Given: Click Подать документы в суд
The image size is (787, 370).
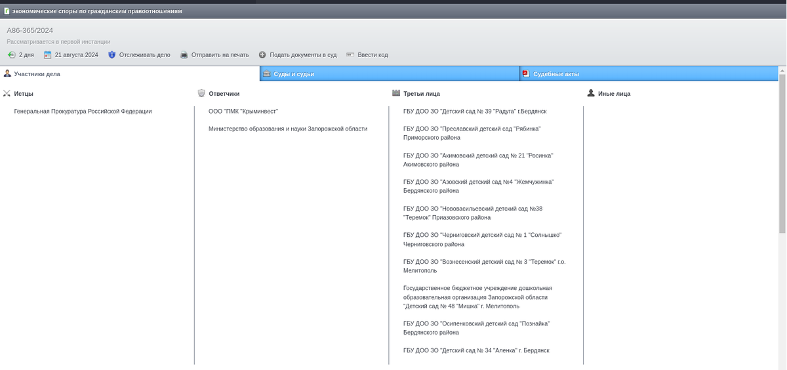Looking at the screenshot, I should click(303, 55).
